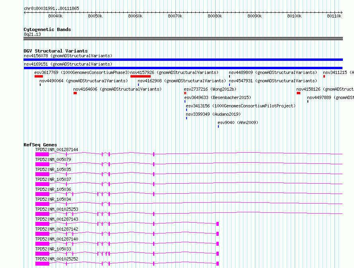Click the RefSeq Genes track title
Image resolution: width=354 pixels, height=268 pixels.
point(40,145)
